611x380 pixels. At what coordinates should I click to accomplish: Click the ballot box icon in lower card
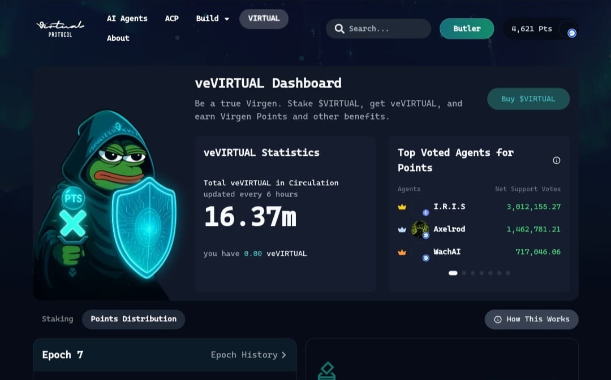[x=326, y=371]
